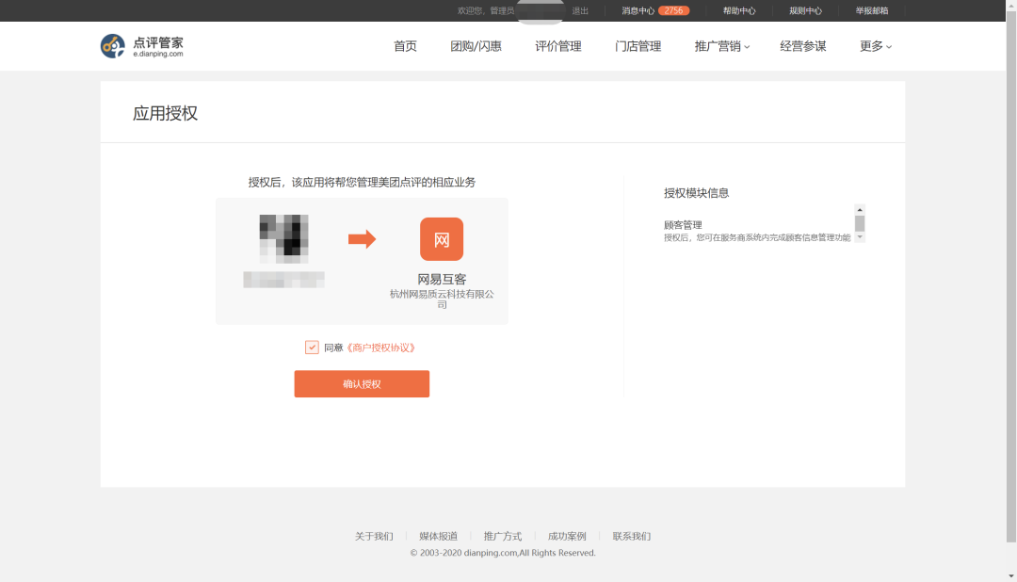Click the 确认授权 button

coord(362,383)
